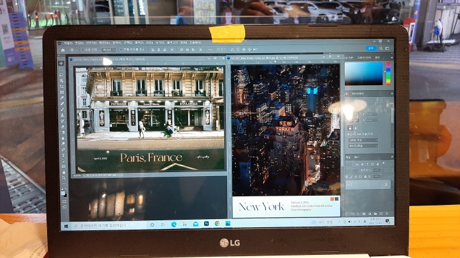Open the Filter menu
This screenshot has width=460, height=258.
click(x=139, y=43)
